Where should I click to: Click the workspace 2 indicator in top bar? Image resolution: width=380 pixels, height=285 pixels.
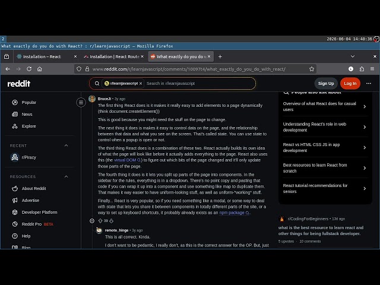click(x=3, y=39)
